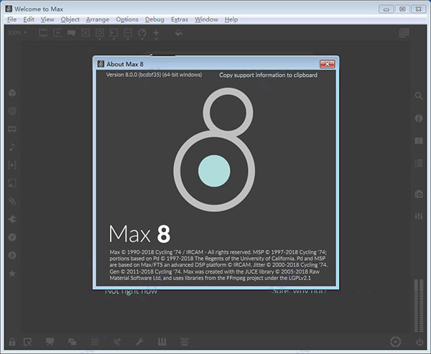The width and height of the screenshot is (431, 354).
Task: Click the large Max 8 logo graphic
Action: coord(214,149)
